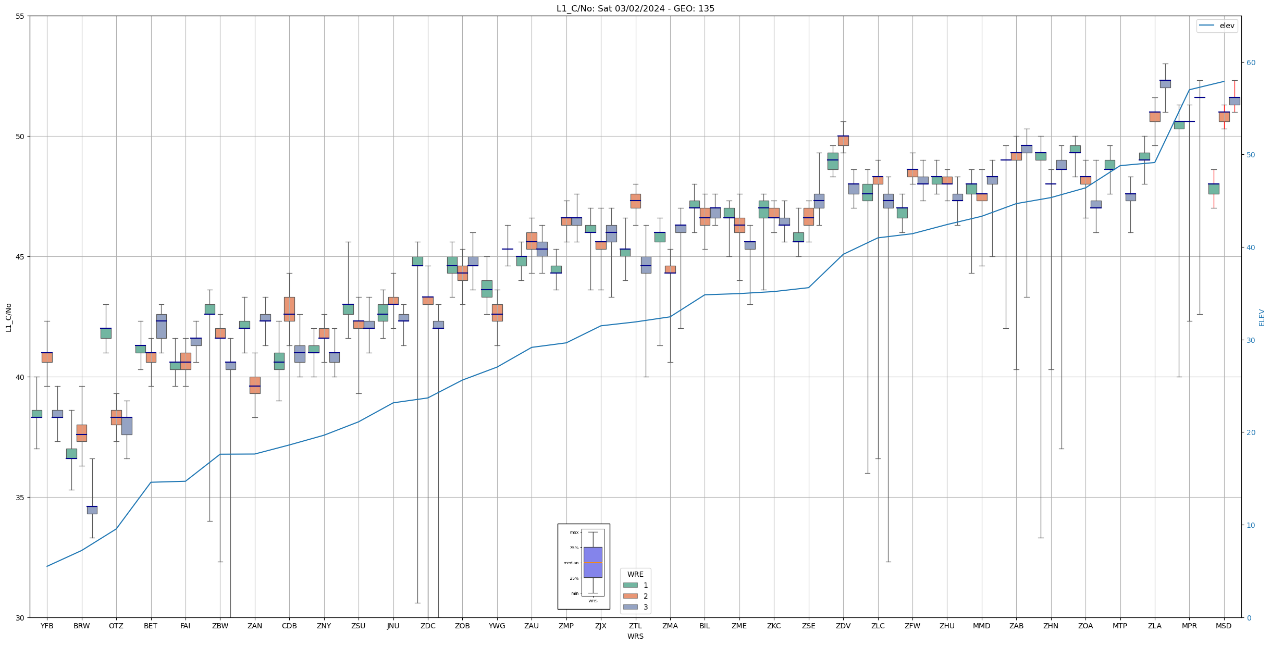Click the ZOB station label
The image size is (1271, 645).
[462, 626]
